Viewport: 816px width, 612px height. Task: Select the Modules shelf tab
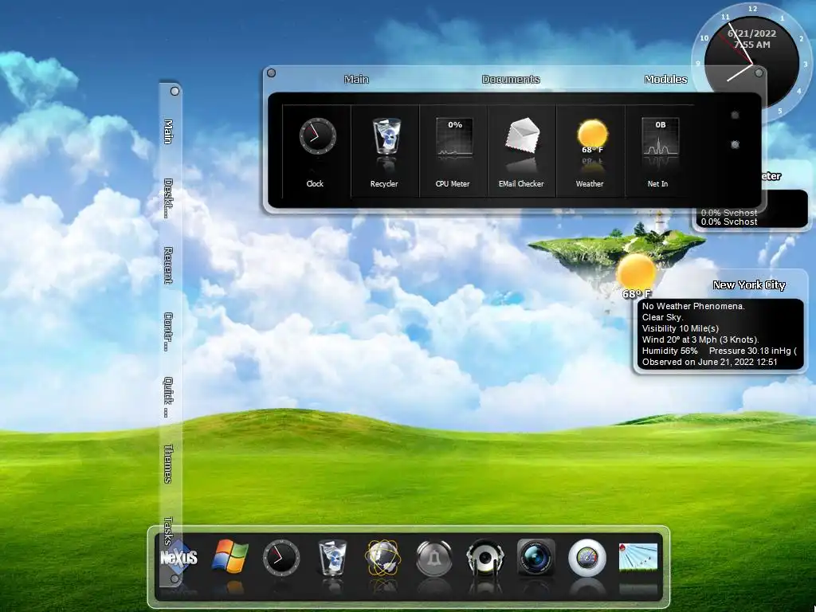coord(665,79)
